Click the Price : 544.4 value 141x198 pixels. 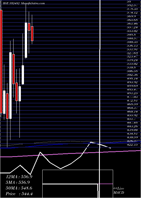coord(19,194)
